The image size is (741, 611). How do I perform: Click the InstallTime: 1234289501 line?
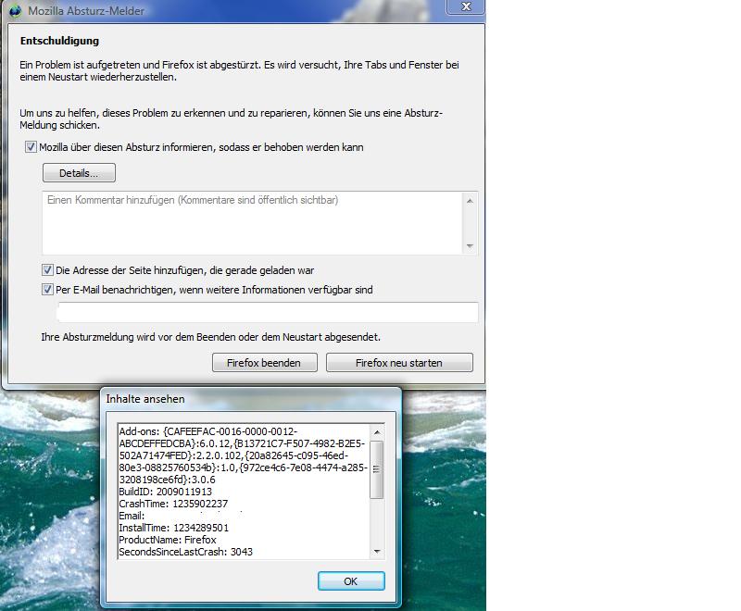pos(173,528)
